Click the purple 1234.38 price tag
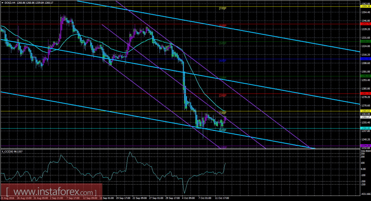 tap(365, 146)
